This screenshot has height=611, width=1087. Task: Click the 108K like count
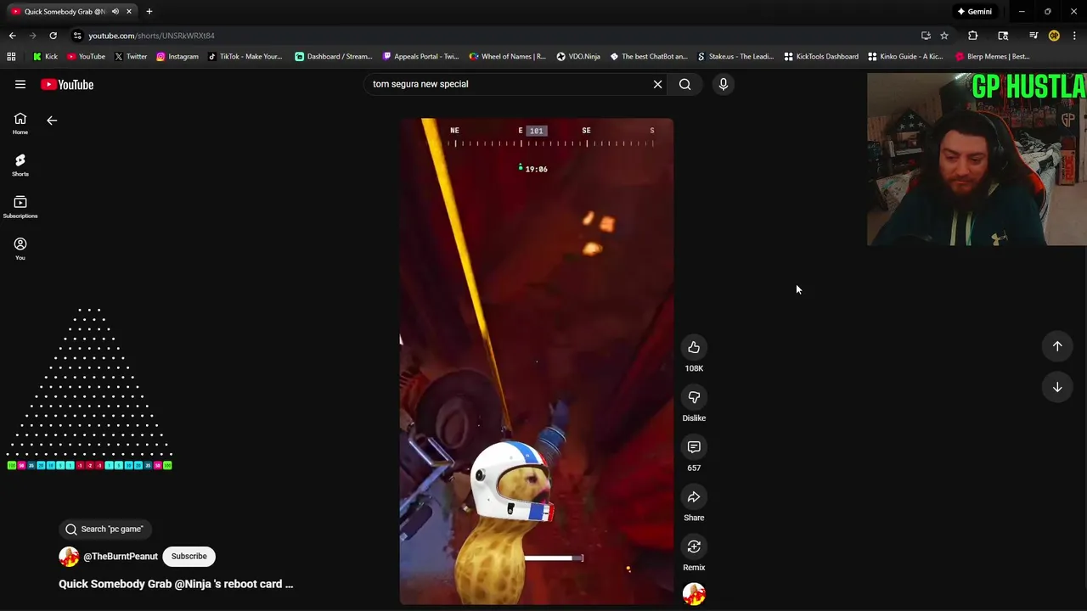coord(694,368)
